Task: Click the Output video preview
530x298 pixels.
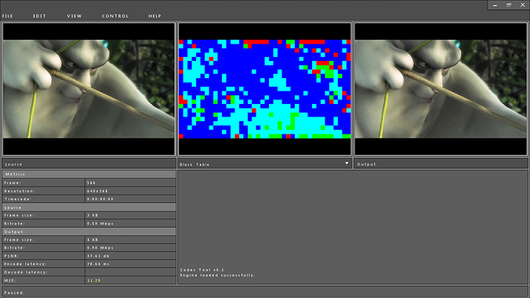Action: 441,89
